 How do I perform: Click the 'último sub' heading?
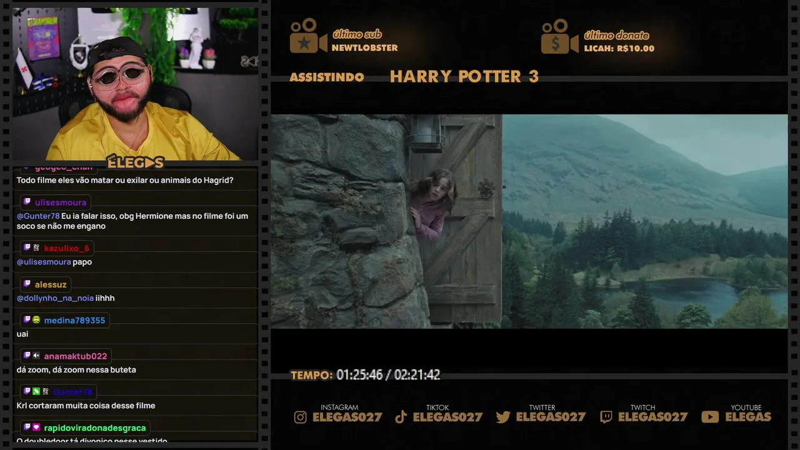point(357,34)
